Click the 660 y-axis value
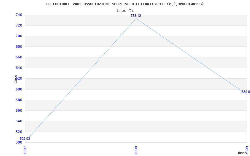 click(x=19, y=57)
